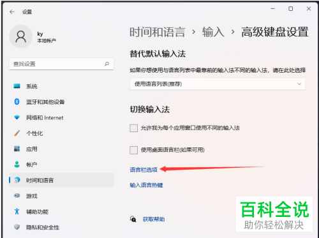Click the back arrow in Settings
Viewport: 319px width, 238px height.
(x=12, y=12)
